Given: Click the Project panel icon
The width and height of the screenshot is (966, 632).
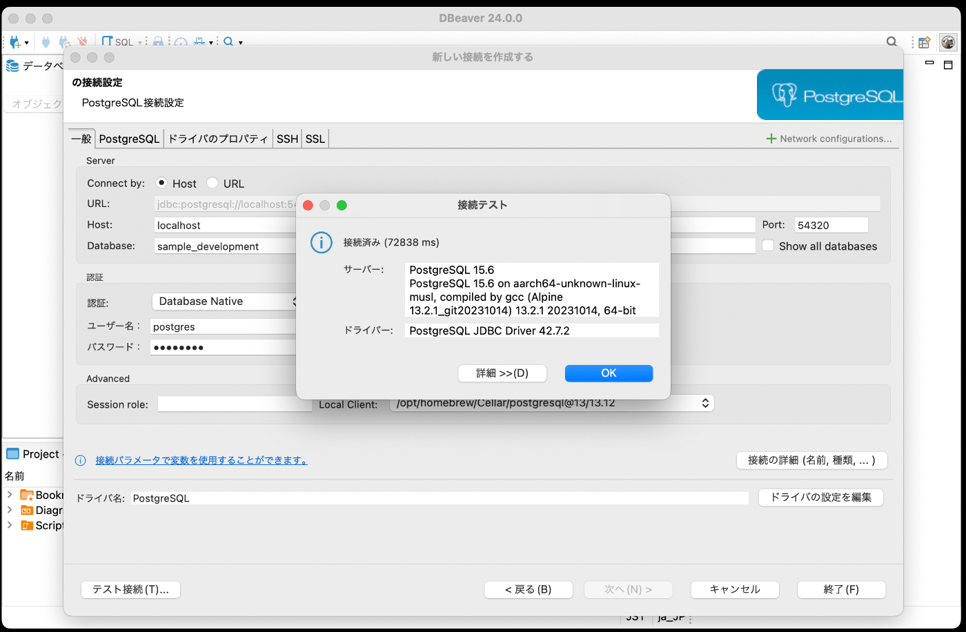Looking at the screenshot, I should (x=12, y=454).
